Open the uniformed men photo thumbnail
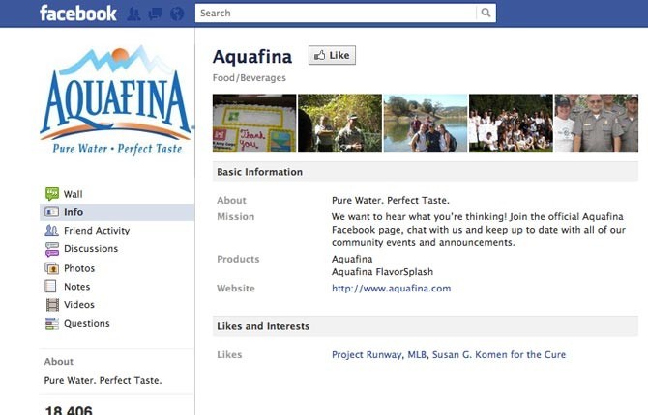648x415 pixels. click(x=597, y=124)
